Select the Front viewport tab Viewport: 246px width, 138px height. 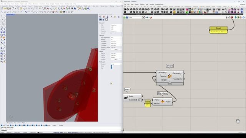(19, 123)
